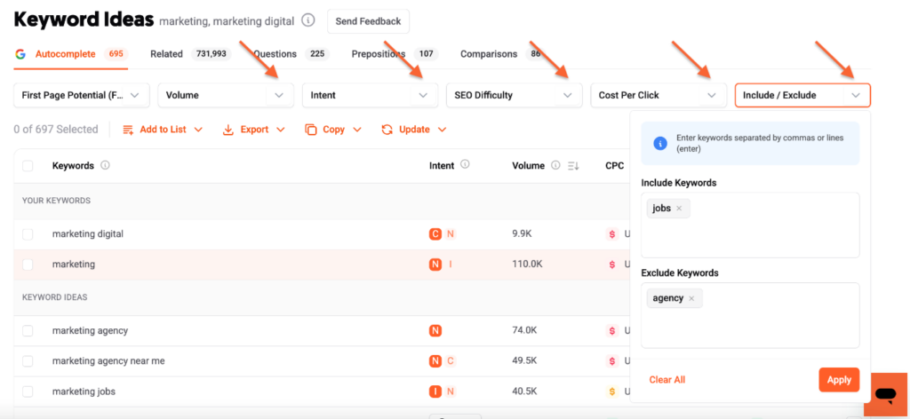This screenshot has width=910, height=419.
Task: Switch to the Related keywords tab
Action: [x=166, y=54]
